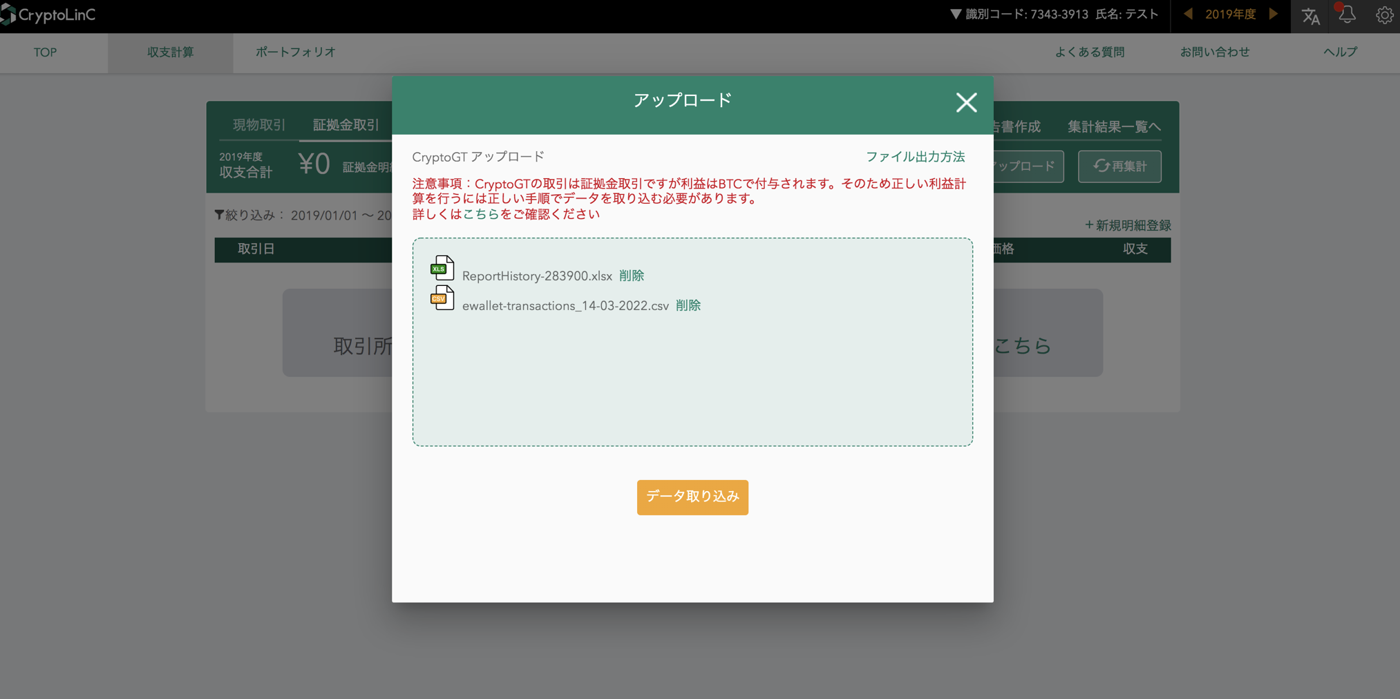
Task: Click the CryptoLinC logo
Action: click(x=48, y=15)
